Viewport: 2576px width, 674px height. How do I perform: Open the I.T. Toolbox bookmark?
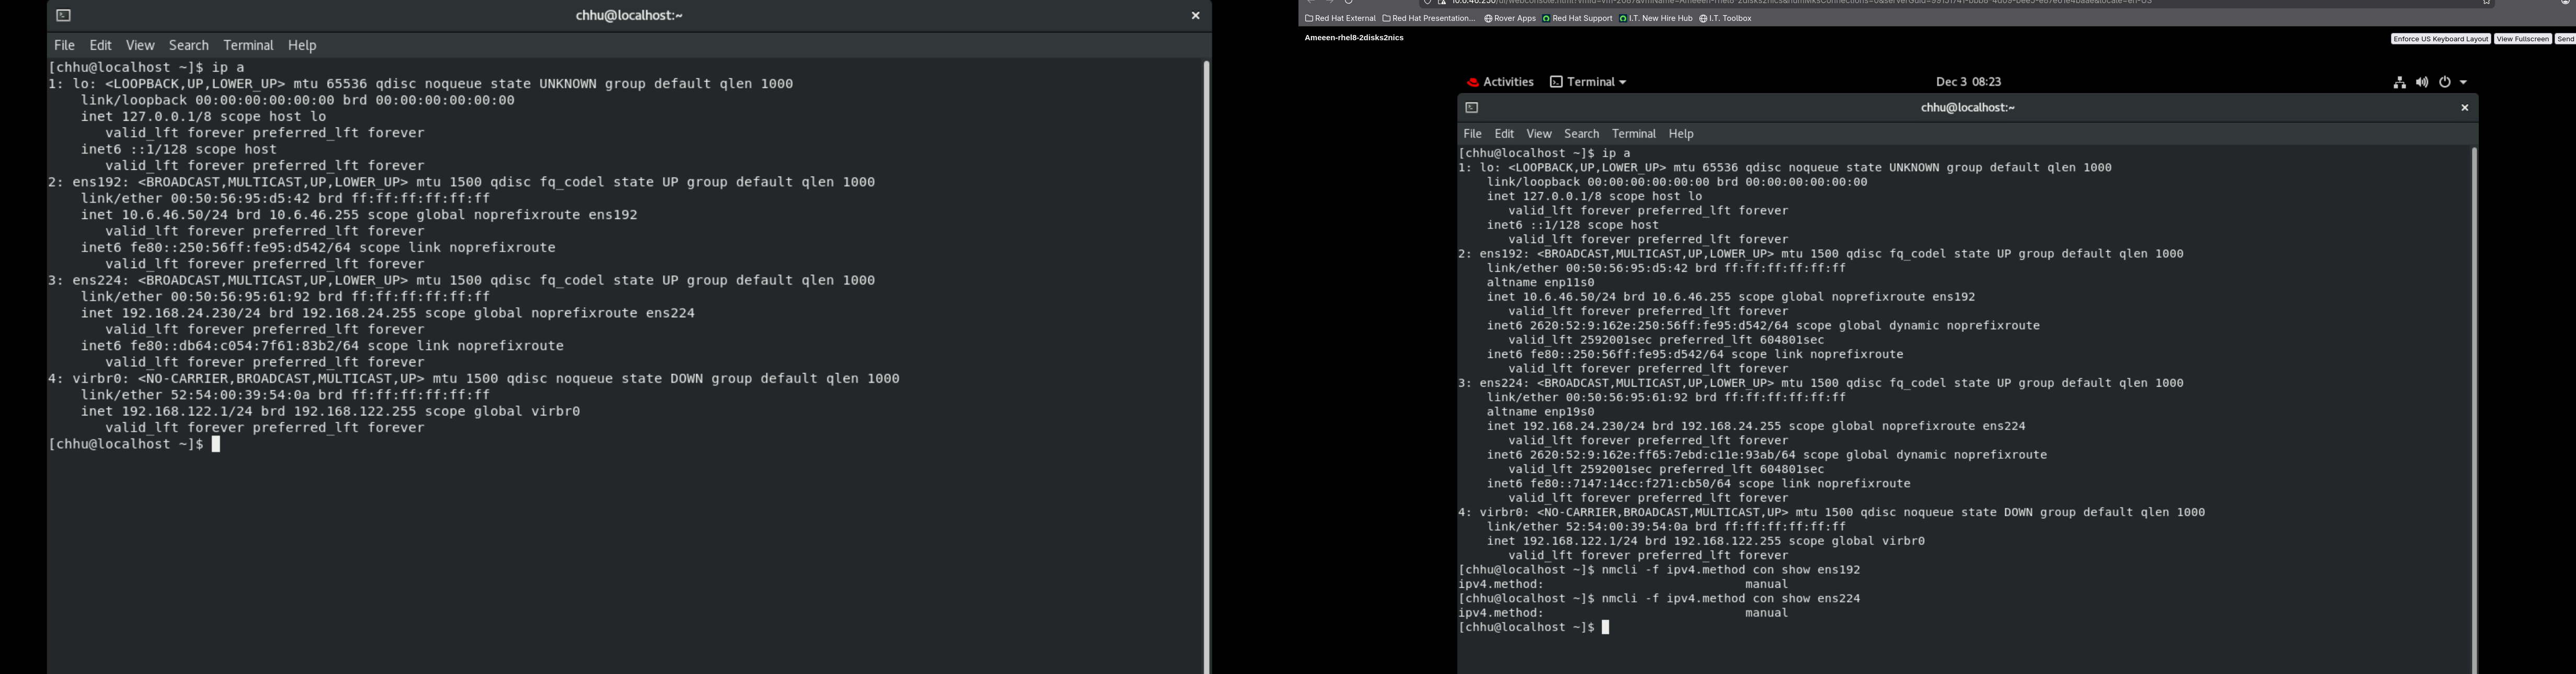click(1726, 19)
